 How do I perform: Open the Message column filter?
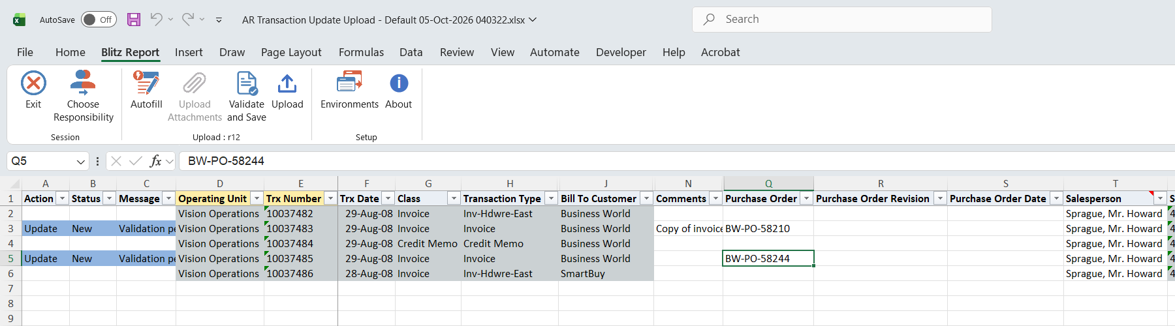coord(168,198)
